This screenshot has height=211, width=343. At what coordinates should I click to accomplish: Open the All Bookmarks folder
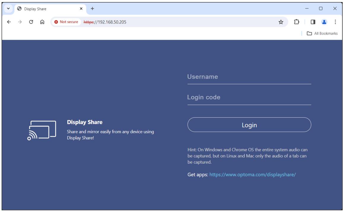point(322,33)
